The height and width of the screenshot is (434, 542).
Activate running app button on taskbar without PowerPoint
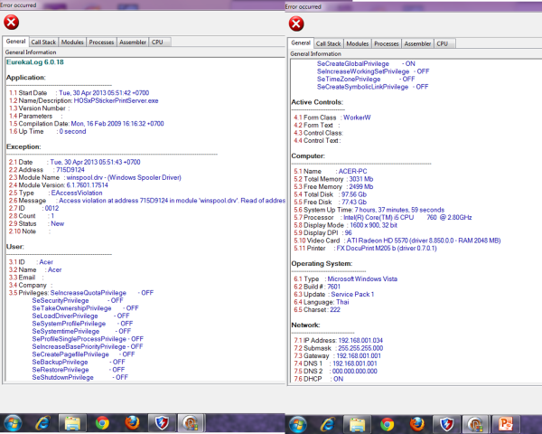coord(191,423)
